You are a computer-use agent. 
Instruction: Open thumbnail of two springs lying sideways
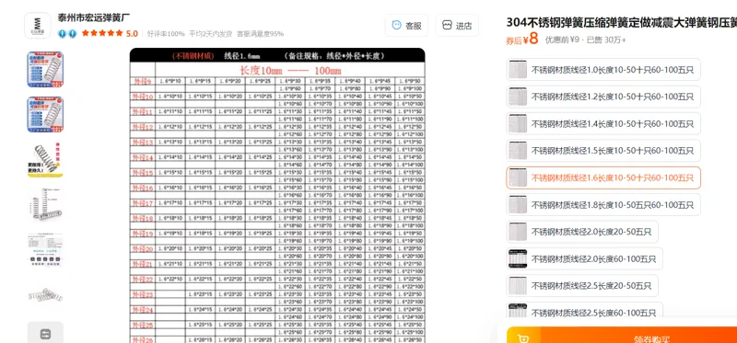point(45,295)
